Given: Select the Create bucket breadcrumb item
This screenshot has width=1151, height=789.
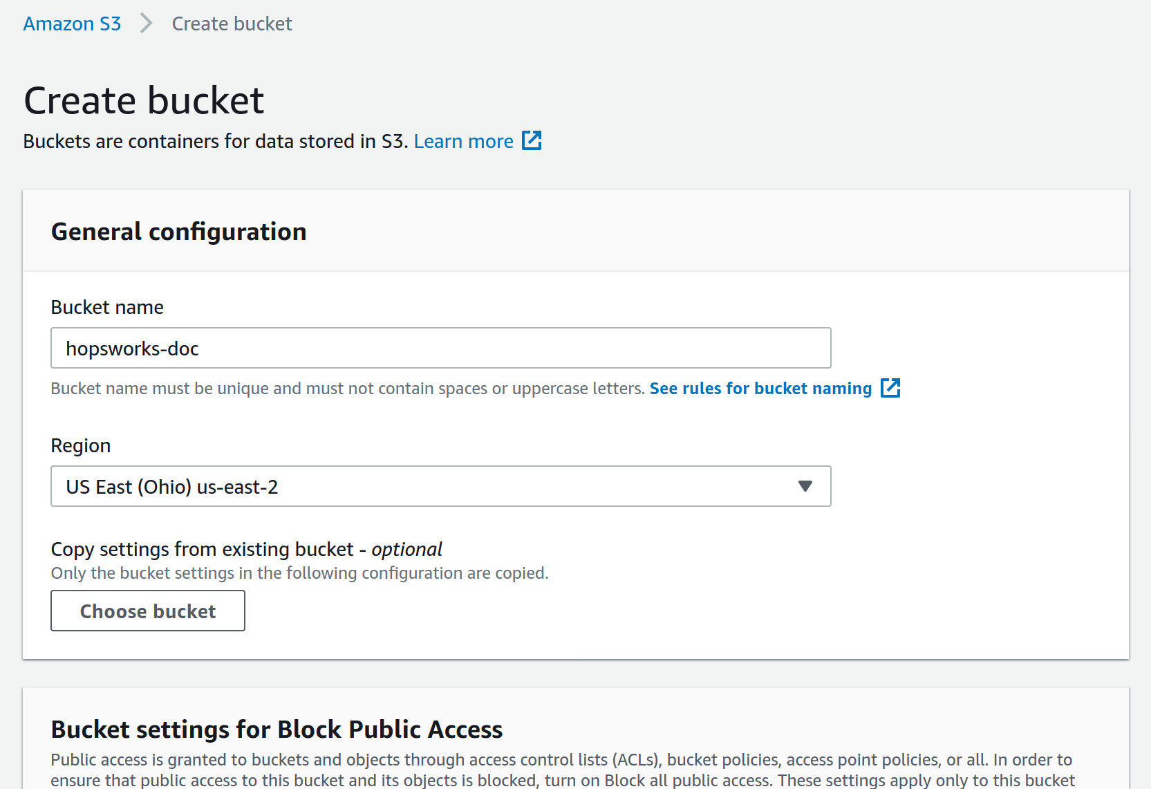Looking at the screenshot, I should (232, 24).
